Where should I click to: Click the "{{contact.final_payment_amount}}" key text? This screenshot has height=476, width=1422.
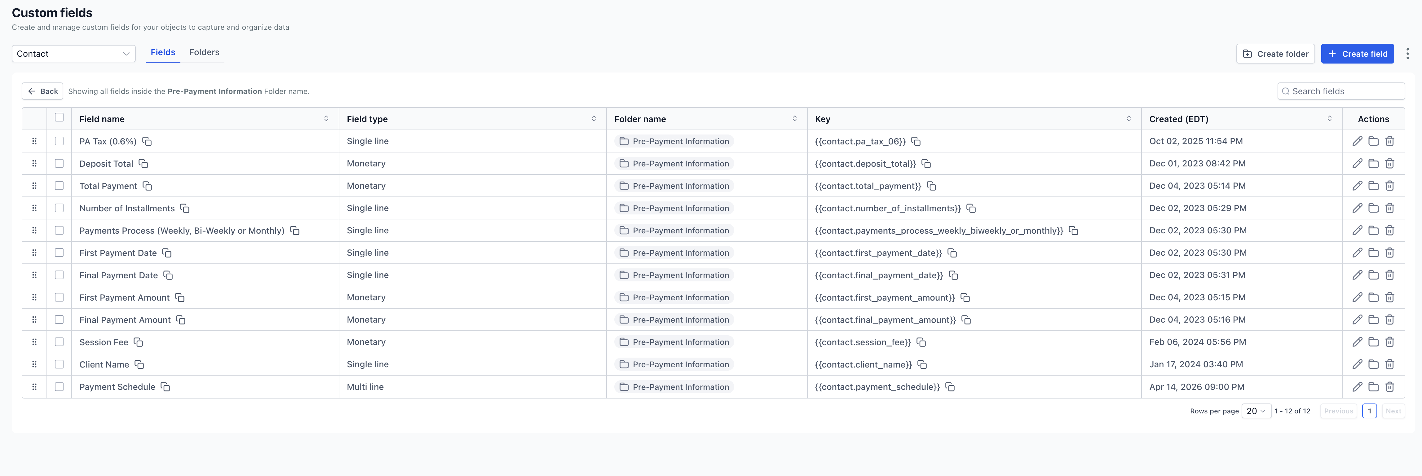point(885,320)
